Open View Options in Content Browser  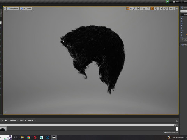(x=171, y=133)
